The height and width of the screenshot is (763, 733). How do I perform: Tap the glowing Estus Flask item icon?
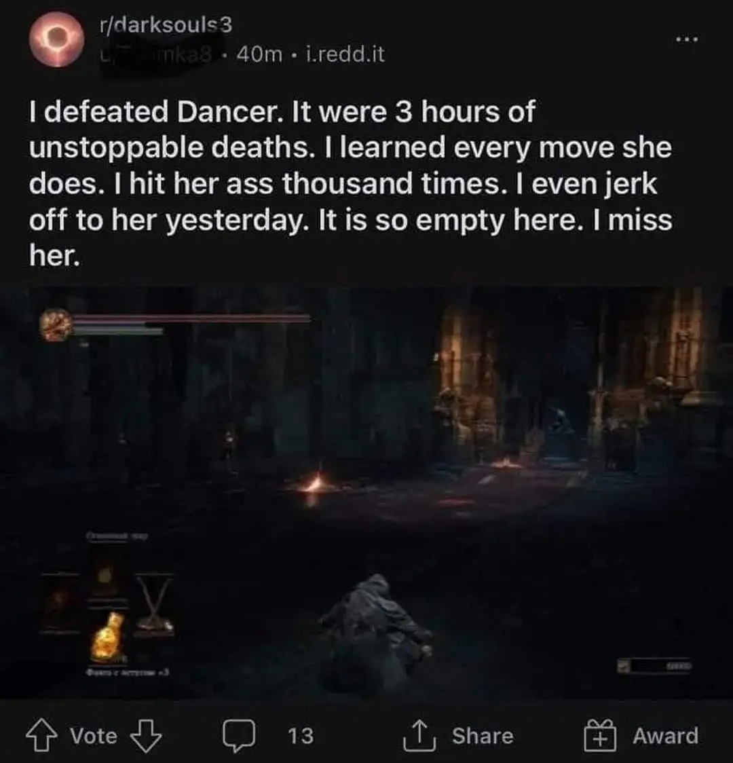coord(107,637)
